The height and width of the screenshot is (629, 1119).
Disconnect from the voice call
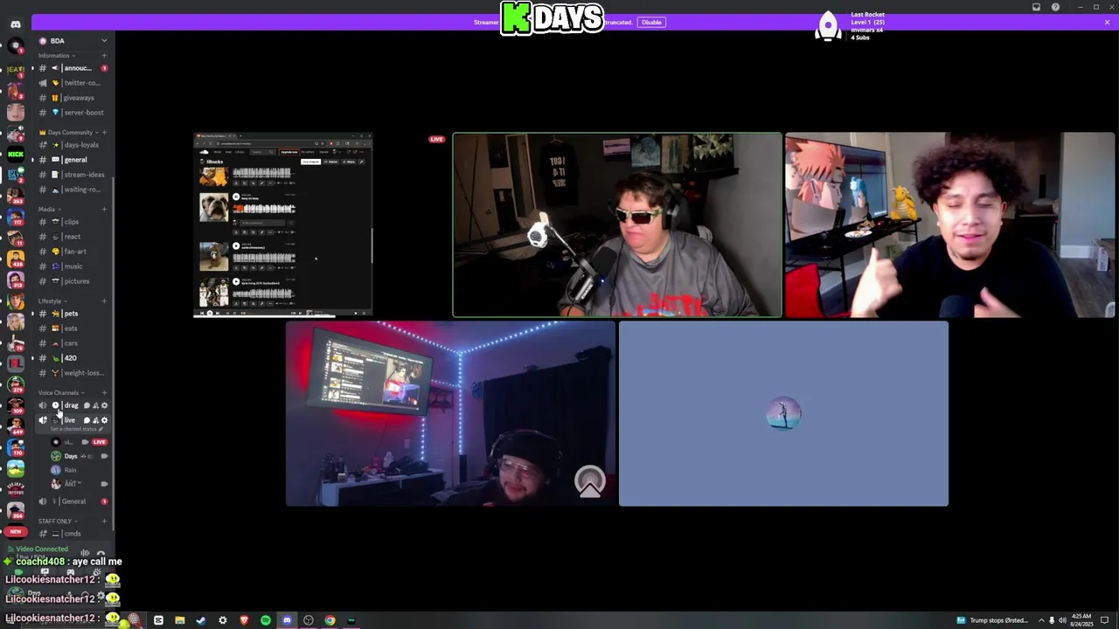[x=101, y=553]
